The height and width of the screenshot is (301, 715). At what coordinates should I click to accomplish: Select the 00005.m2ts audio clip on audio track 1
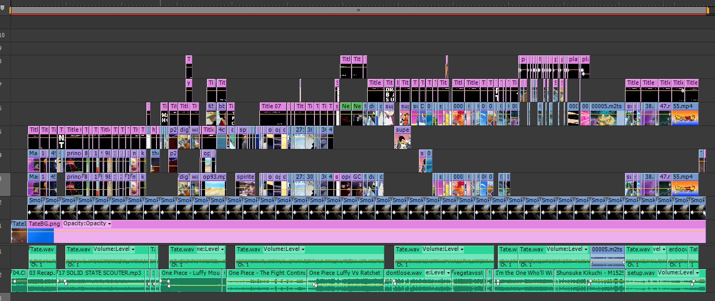click(x=608, y=256)
